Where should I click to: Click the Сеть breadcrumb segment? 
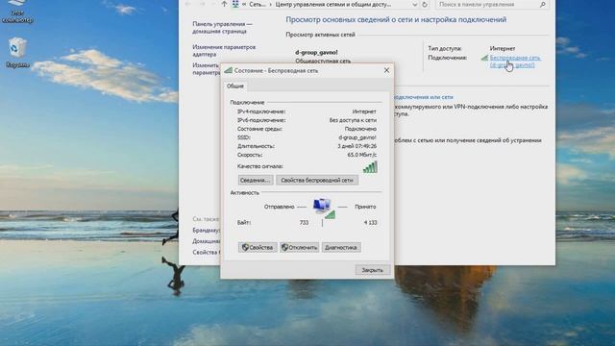[258, 5]
